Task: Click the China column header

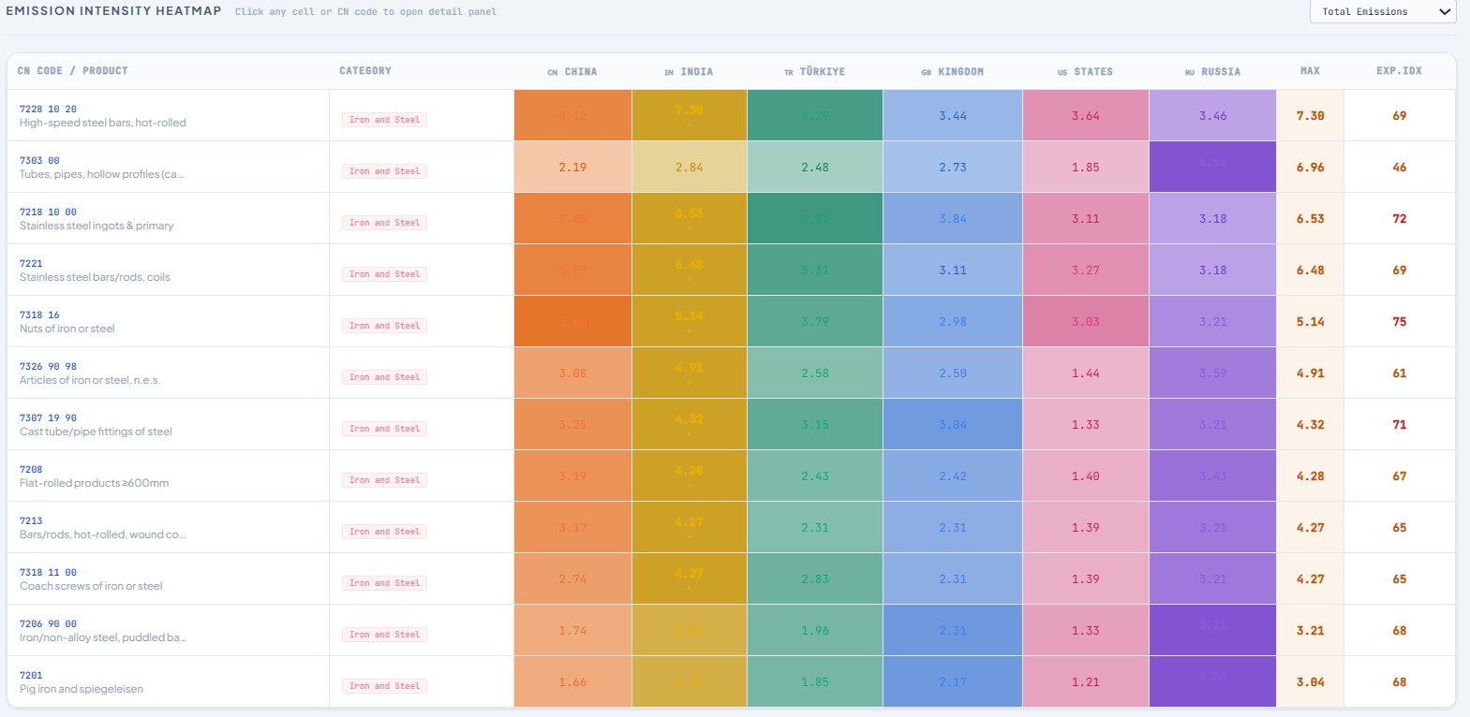Action: pyautogui.click(x=572, y=72)
